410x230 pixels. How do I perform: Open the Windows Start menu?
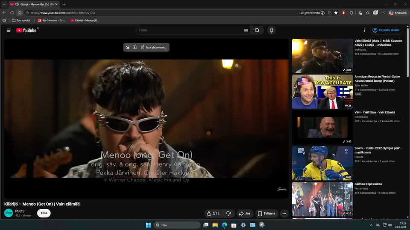tap(148, 225)
